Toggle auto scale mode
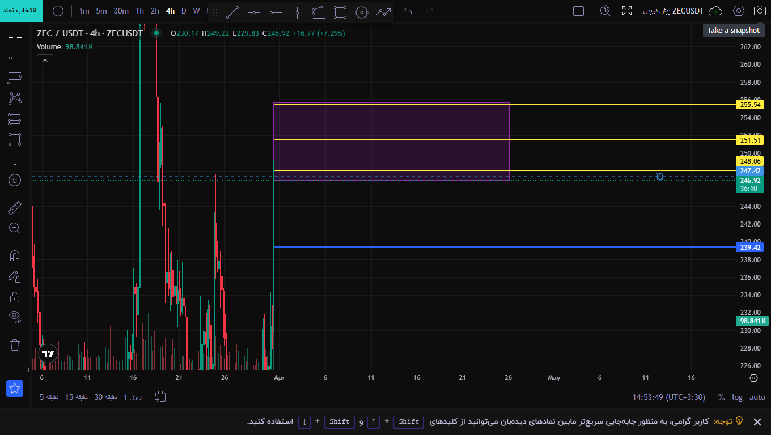771x435 pixels. pyautogui.click(x=757, y=397)
